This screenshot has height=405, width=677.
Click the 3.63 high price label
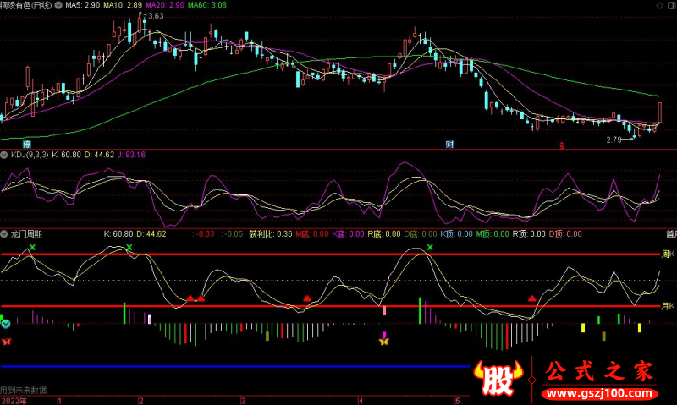[155, 16]
